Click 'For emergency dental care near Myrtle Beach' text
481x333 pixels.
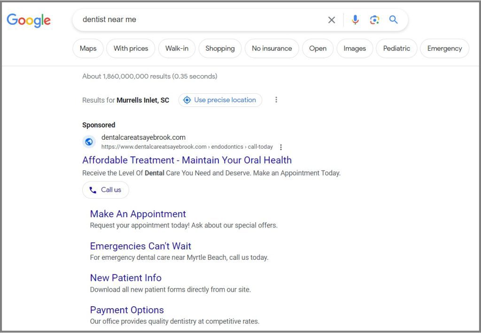179,257
